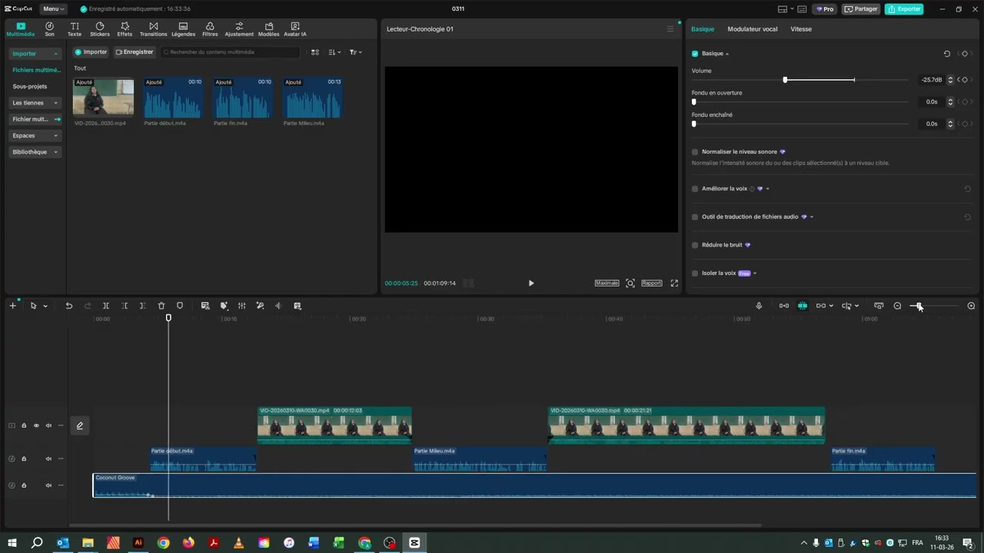Open the Filtres panel icon
The image size is (984, 553).
[210, 29]
